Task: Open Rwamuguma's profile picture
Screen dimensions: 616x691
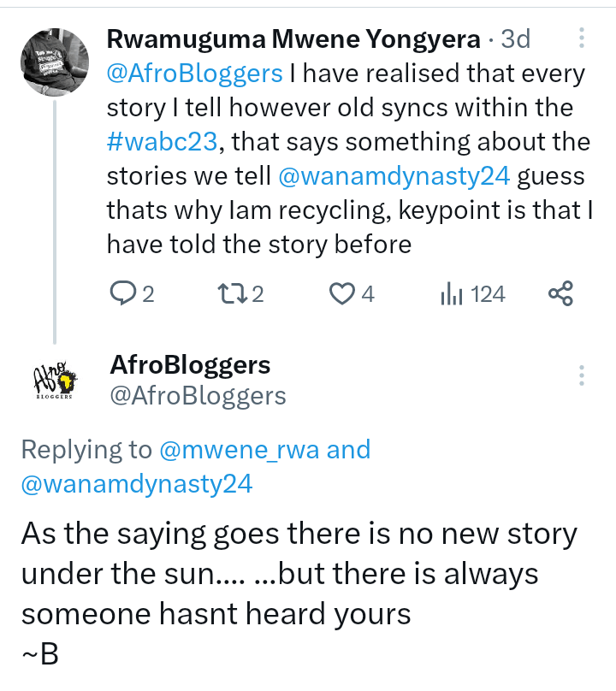Action: [54, 62]
